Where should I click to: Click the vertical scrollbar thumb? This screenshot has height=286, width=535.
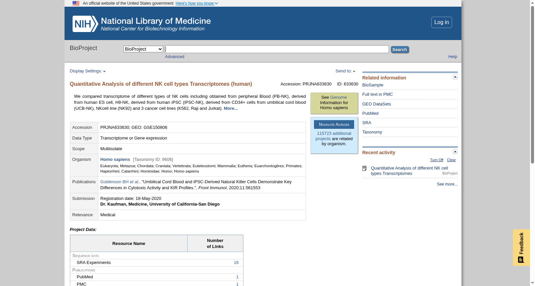tap(532, 85)
